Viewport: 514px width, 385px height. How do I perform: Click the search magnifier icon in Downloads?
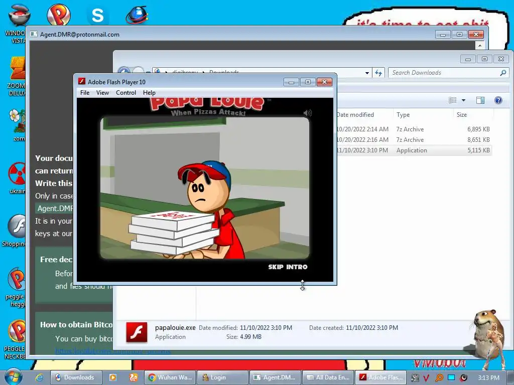[x=503, y=73]
